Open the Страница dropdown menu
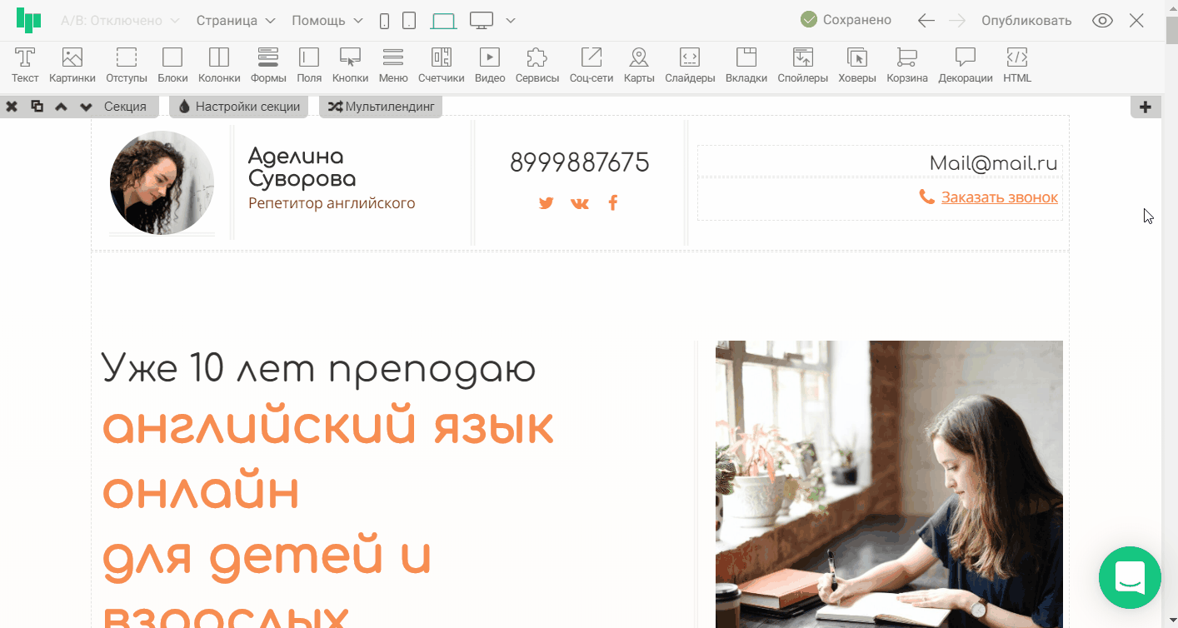The width and height of the screenshot is (1178, 628). tap(236, 21)
